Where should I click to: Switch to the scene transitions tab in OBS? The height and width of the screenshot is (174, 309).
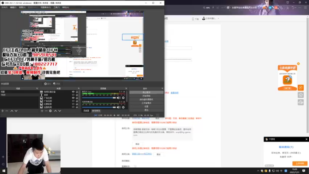click(x=96, y=111)
